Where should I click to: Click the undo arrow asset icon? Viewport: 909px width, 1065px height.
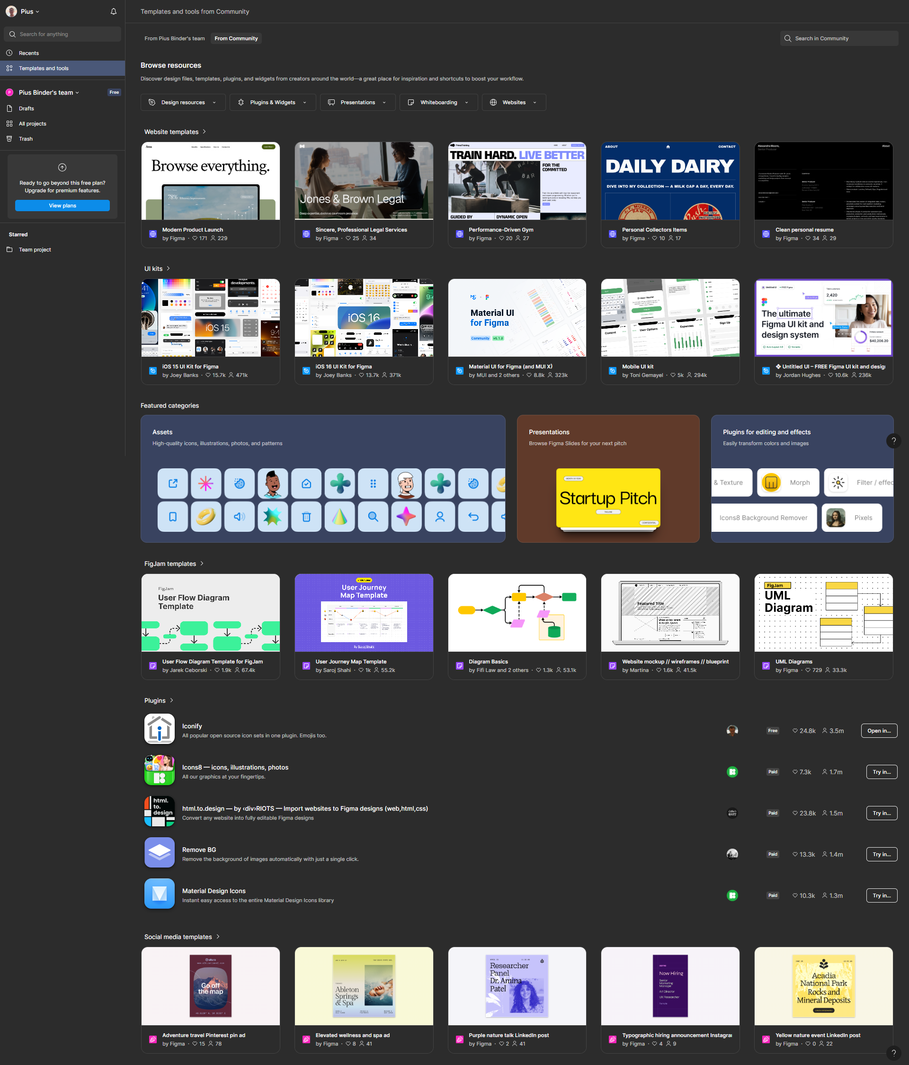pyautogui.click(x=473, y=517)
